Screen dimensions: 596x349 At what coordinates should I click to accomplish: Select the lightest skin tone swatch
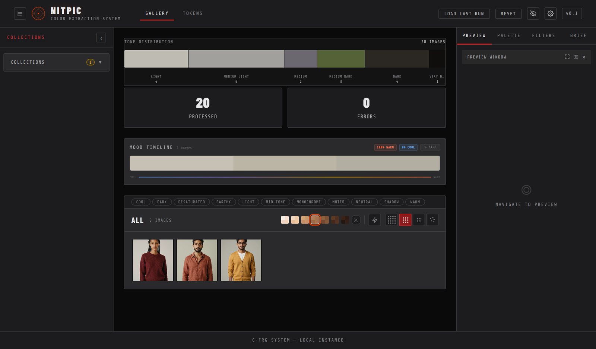click(285, 220)
